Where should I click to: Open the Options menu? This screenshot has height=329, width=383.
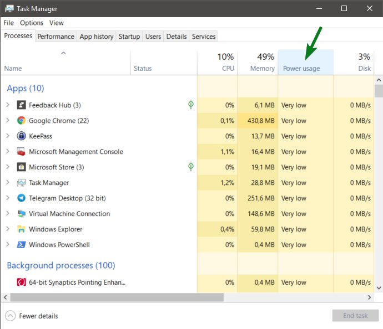coord(32,23)
